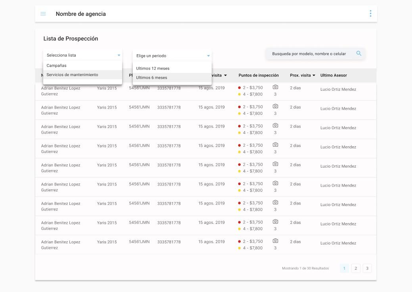Choose "Campañas" from the list dropdown
The height and width of the screenshot is (292, 412).
(82, 65)
